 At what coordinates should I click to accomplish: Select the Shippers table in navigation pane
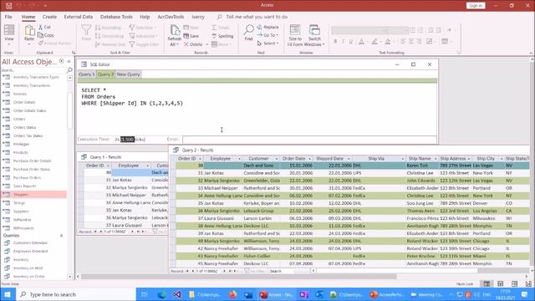34,195
